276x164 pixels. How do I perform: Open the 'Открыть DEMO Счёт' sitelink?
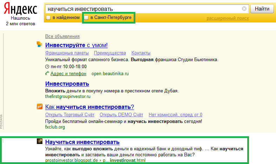(x=121, y=114)
